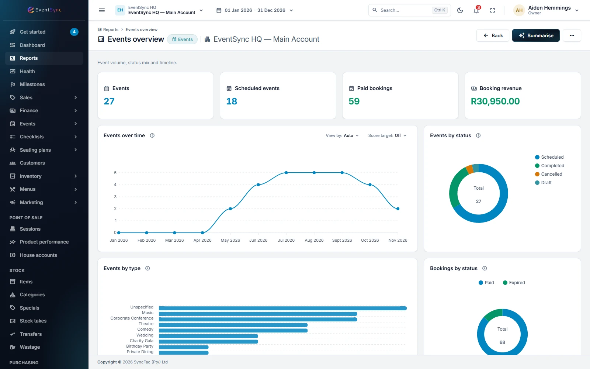The height and width of the screenshot is (369, 590).
Task: Click the Events tag badge
Action: (x=183, y=39)
